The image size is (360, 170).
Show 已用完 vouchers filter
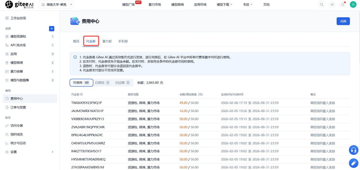pyautogui.click(x=102, y=83)
